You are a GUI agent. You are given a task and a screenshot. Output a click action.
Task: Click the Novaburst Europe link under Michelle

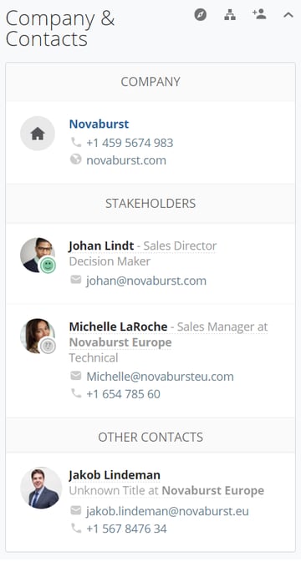(120, 342)
